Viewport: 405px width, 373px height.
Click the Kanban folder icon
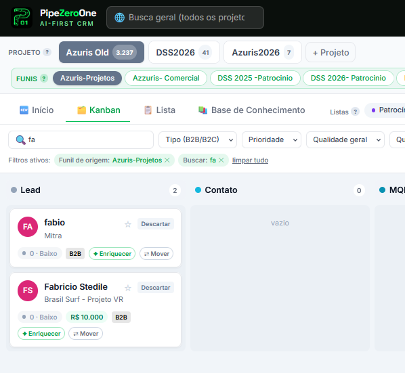pos(82,110)
